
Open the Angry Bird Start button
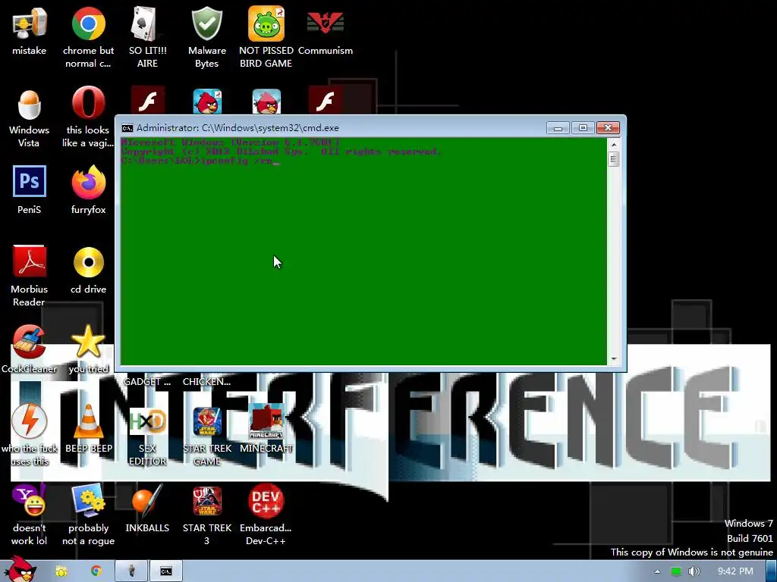(20, 569)
